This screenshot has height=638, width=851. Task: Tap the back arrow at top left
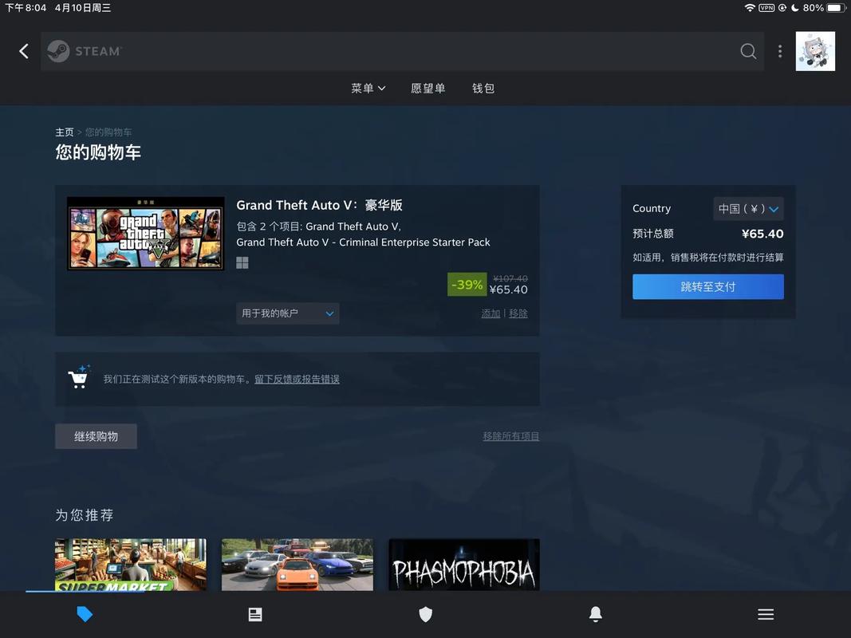[x=23, y=50]
